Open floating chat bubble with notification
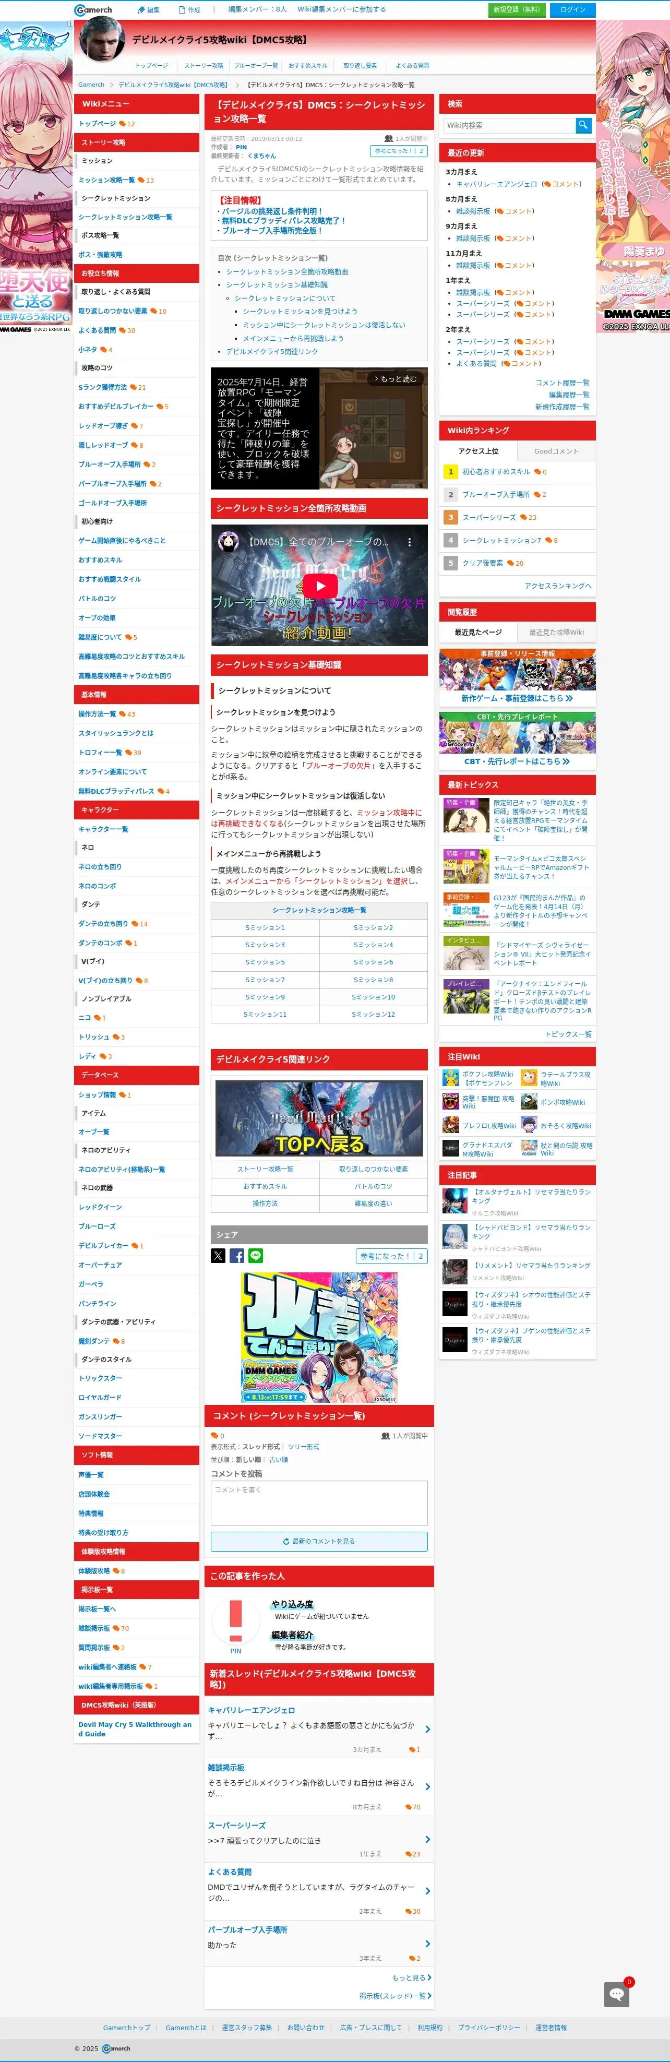The width and height of the screenshot is (670, 2062). click(616, 1993)
